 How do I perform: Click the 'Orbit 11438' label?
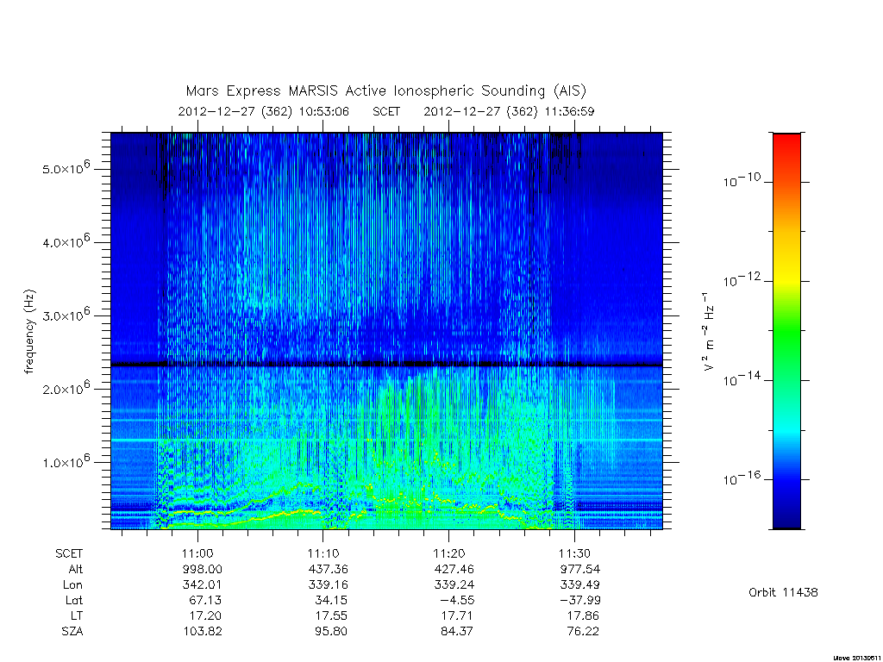(x=783, y=592)
